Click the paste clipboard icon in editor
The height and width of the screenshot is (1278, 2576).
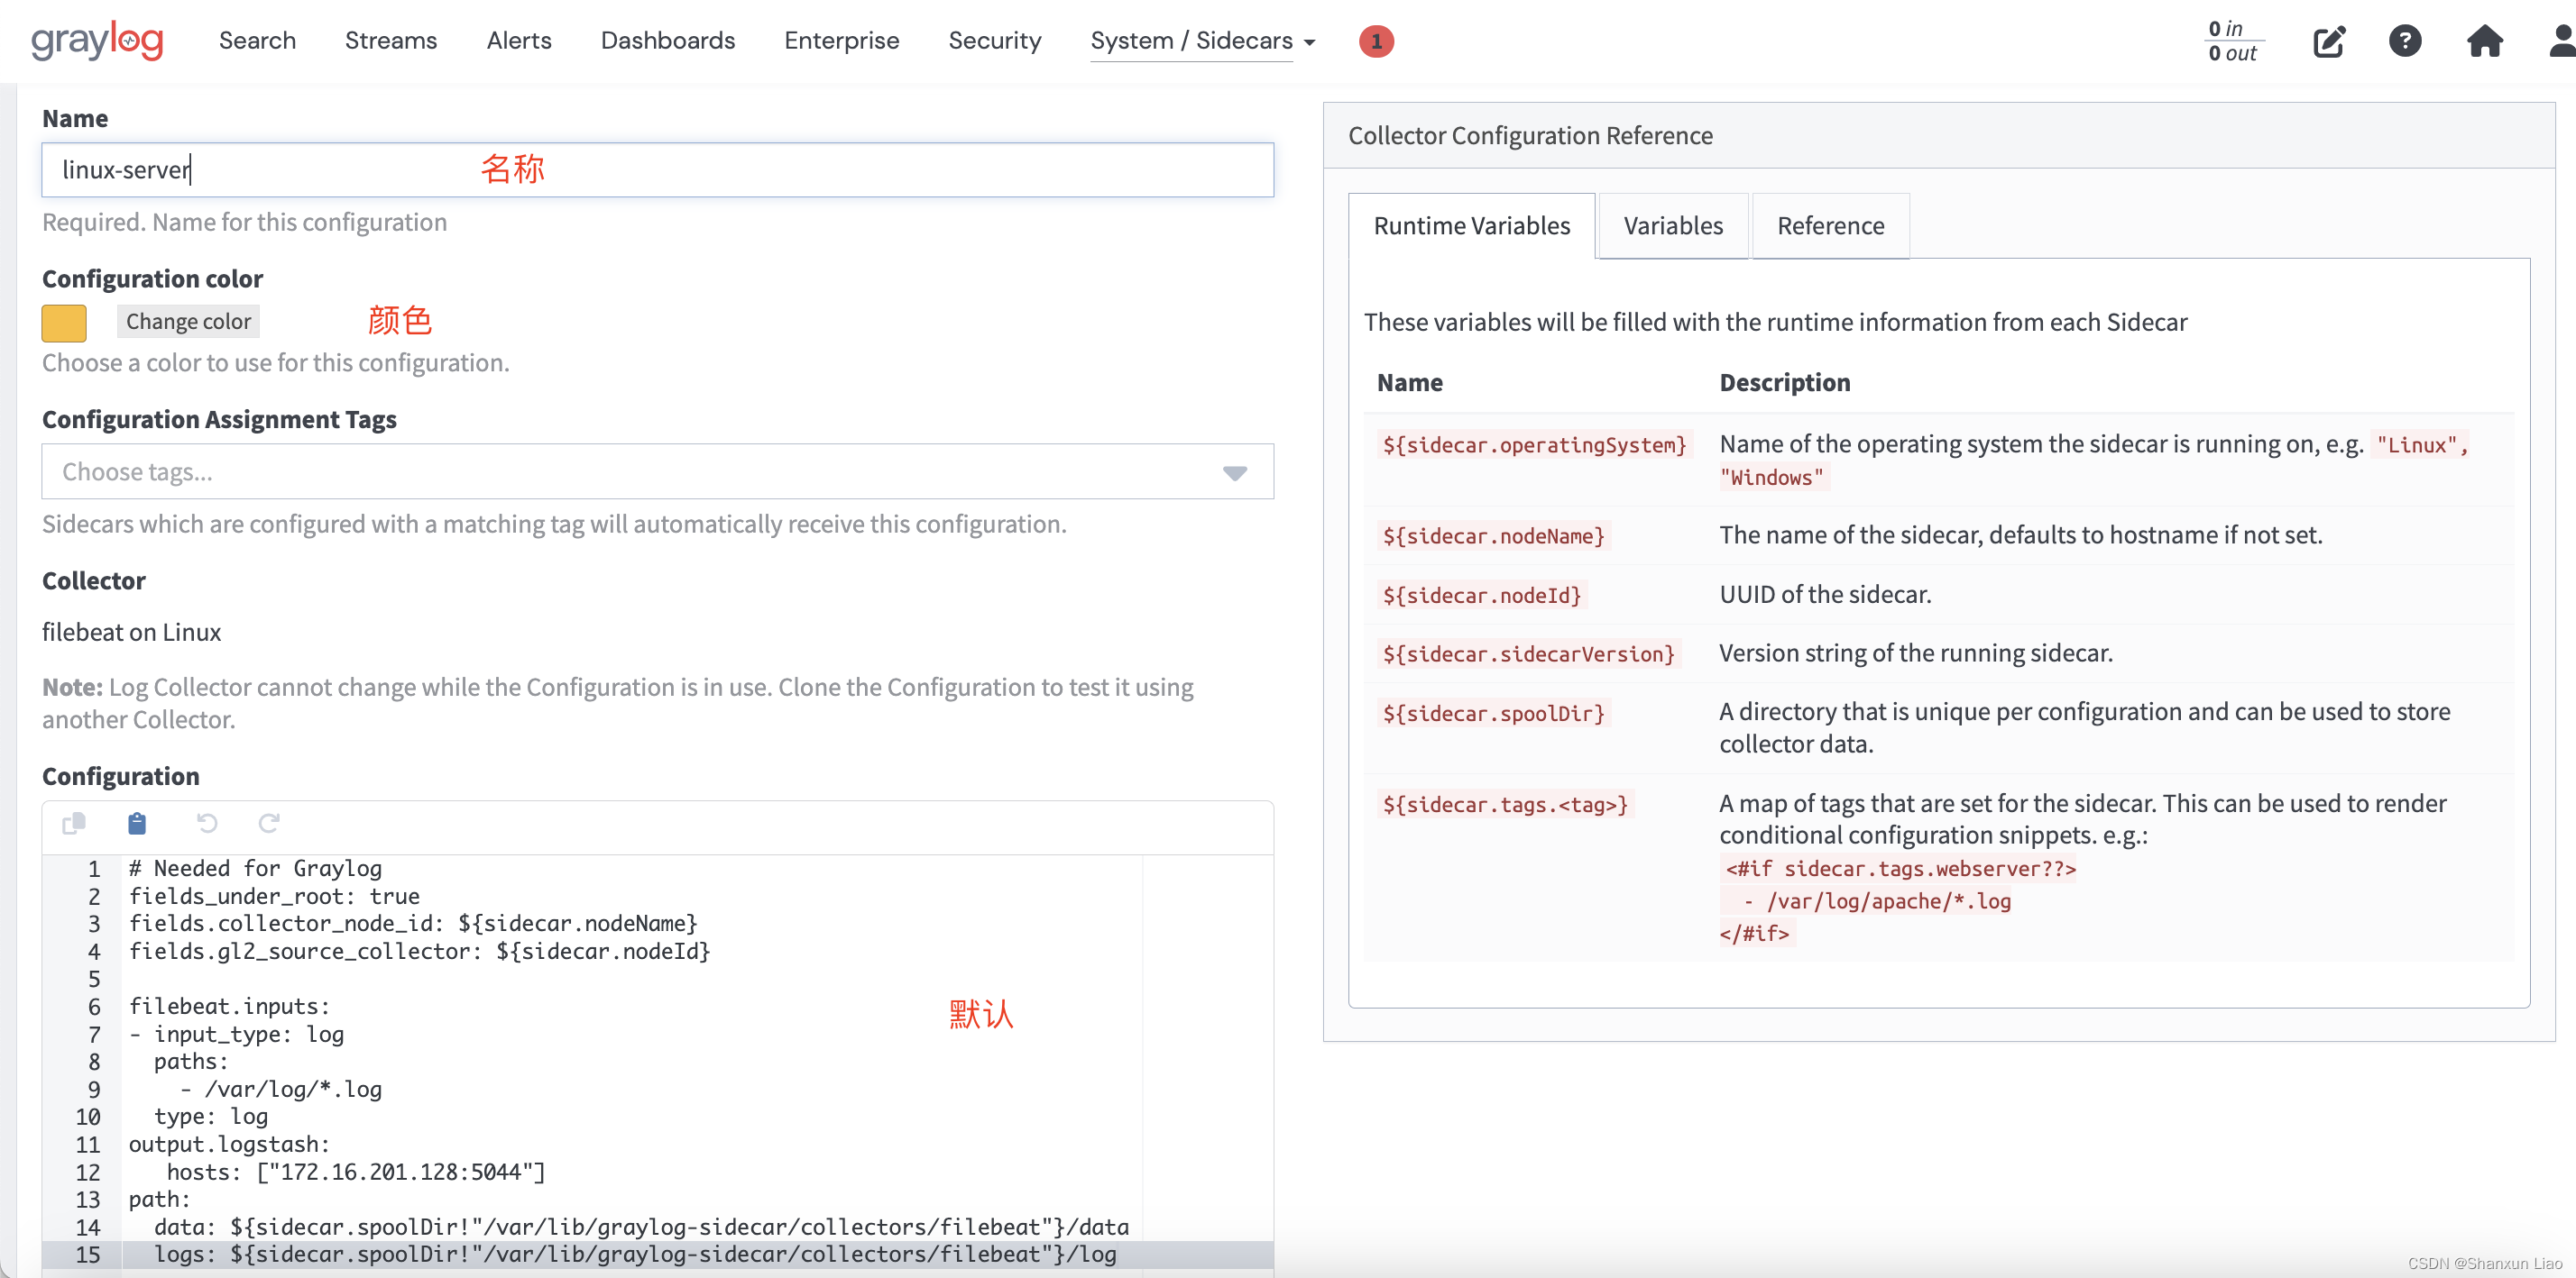tap(137, 824)
